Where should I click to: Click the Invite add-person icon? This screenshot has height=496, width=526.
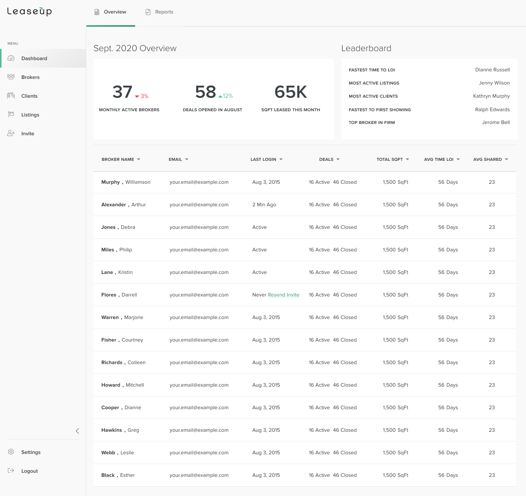pos(11,133)
